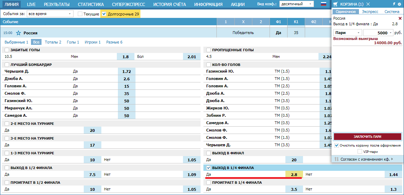Image resolution: width=404 pixels, height=195 pixels.
Task: Click the Ф1 column header
Action: point(278,22)
